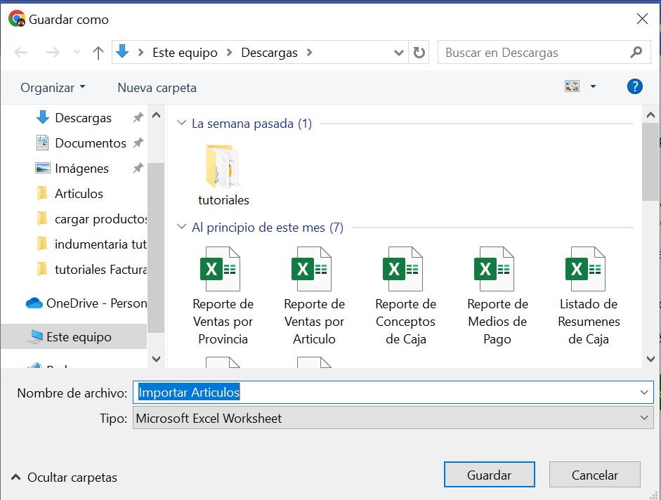This screenshot has height=500, width=661.
Task: Select Reporte de Medios de Pago file
Action: [x=497, y=296]
